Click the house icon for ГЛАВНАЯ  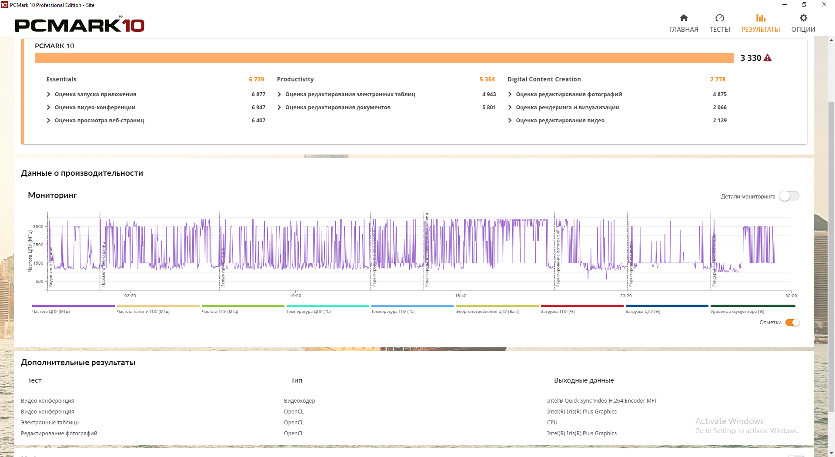coord(684,18)
